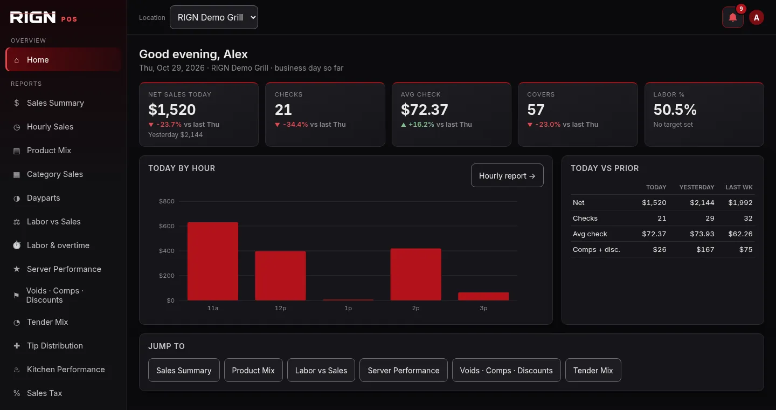Click the percent icon beside Sales Tax
The width and height of the screenshot is (776, 410).
coord(17,393)
